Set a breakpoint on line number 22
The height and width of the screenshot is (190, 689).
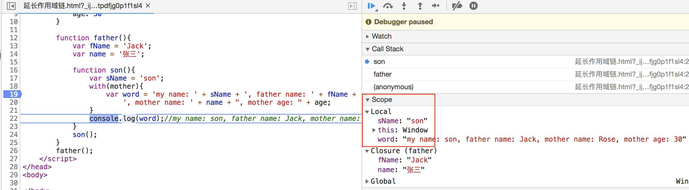[14, 119]
